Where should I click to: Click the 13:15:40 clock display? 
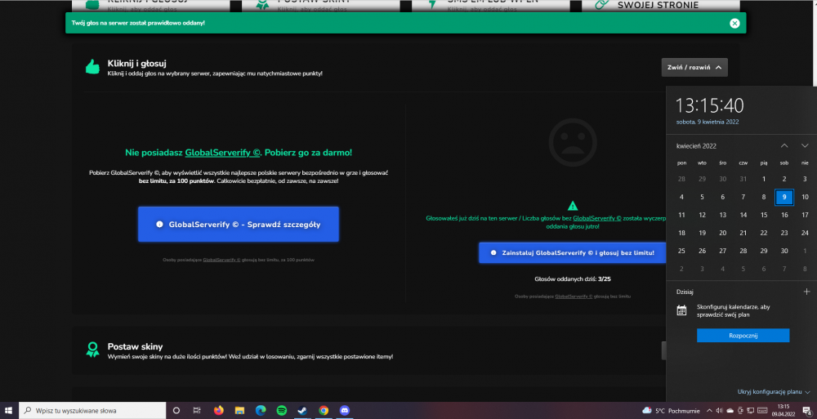coord(710,106)
